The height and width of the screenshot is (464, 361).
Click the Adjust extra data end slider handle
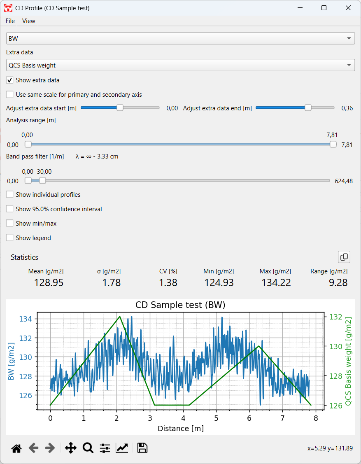(308, 107)
